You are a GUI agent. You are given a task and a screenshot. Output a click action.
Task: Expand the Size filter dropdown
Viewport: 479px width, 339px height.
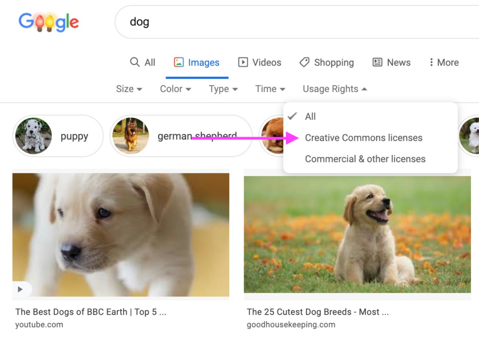(x=129, y=89)
